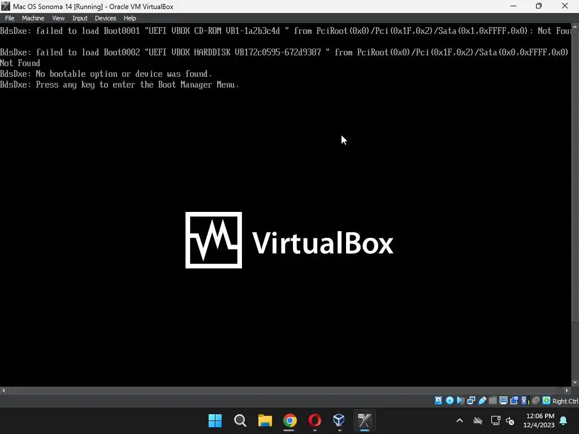Click the hard disk activity status icon
The width and height of the screenshot is (579, 434).
[438, 401]
